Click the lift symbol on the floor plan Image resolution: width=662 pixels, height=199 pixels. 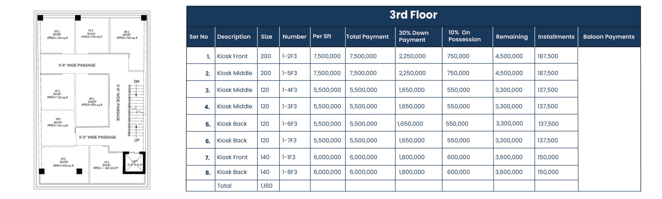click(134, 163)
